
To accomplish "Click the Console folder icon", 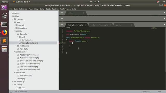I will pos(17,25).
